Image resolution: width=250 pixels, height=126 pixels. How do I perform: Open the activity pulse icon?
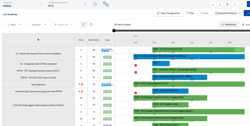(213, 4)
